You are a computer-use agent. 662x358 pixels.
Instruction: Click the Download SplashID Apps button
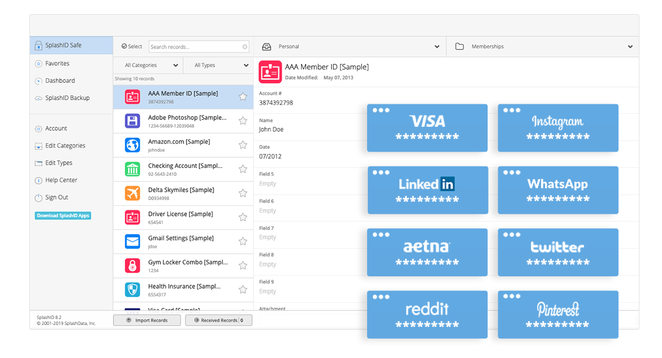pyautogui.click(x=63, y=215)
